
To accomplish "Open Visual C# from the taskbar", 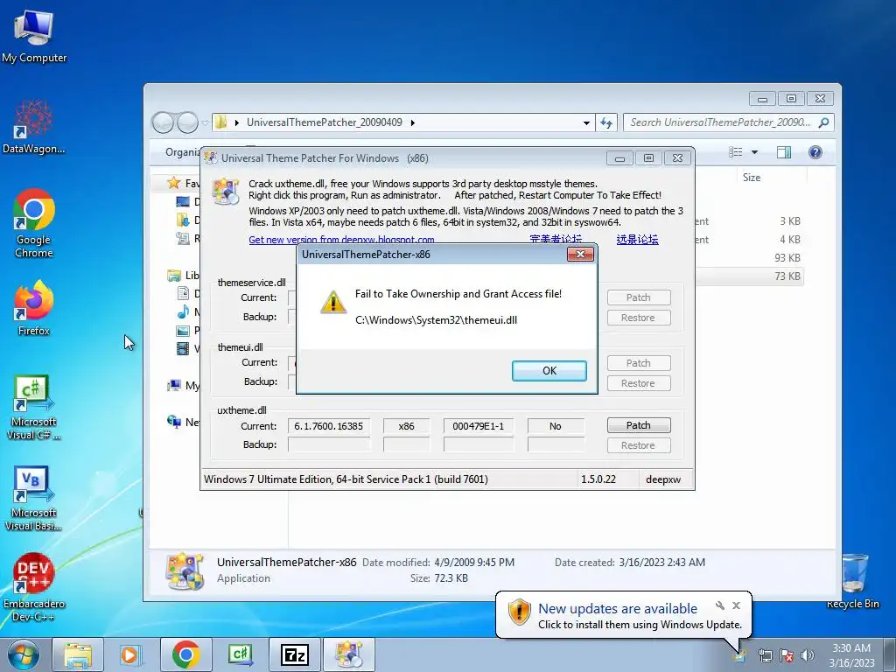I will point(240,654).
